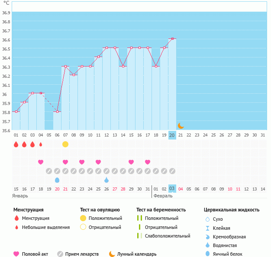Click the Положительный ovulation test legend circle
Screen dimensions: 271x257
pyautogui.click(x=83, y=218)
